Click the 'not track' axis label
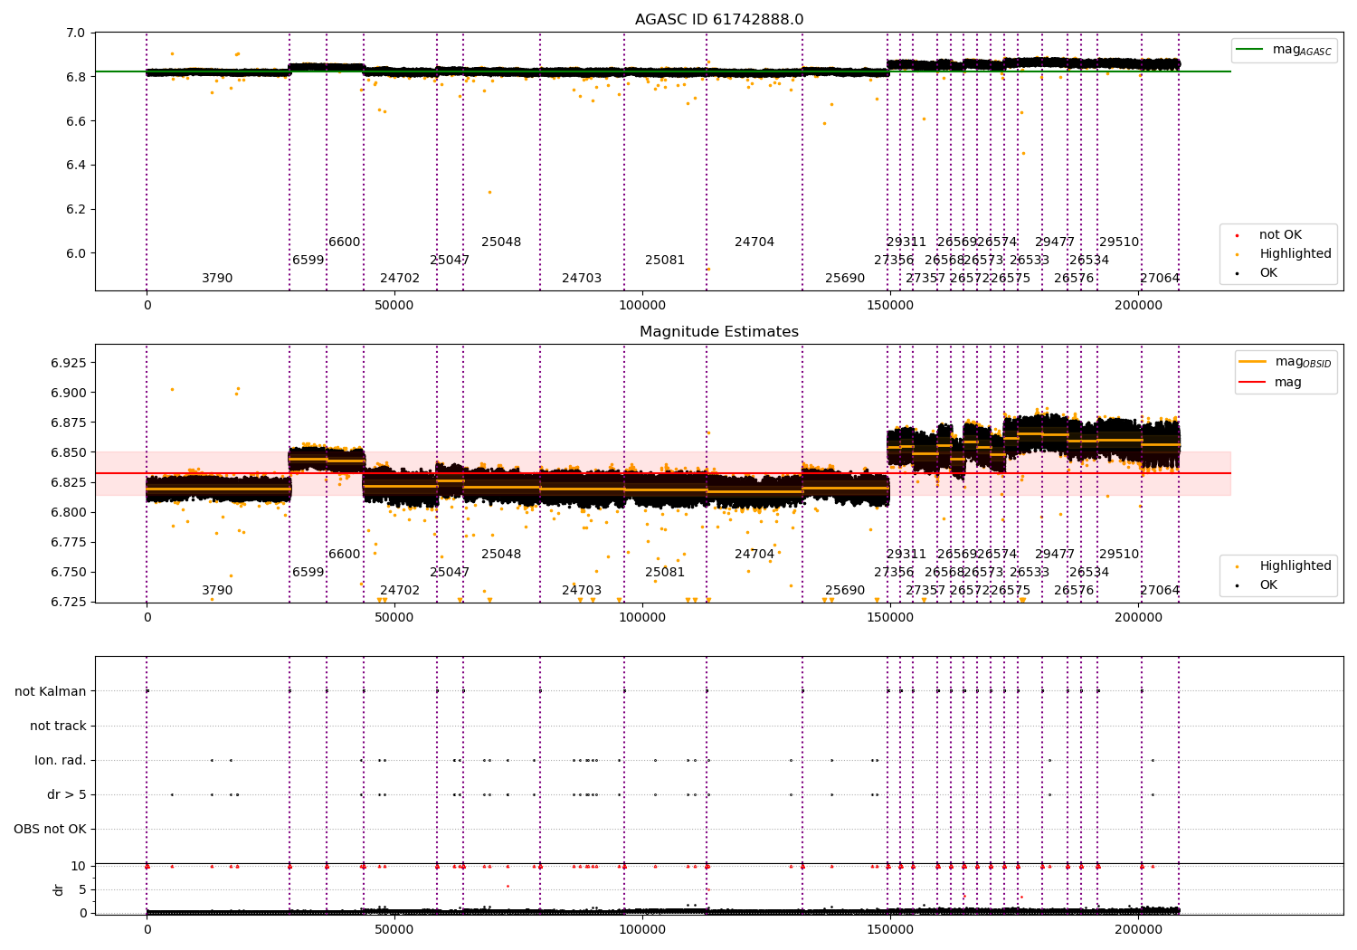Viewport: 1357px width, 950px height. point(58,726)
